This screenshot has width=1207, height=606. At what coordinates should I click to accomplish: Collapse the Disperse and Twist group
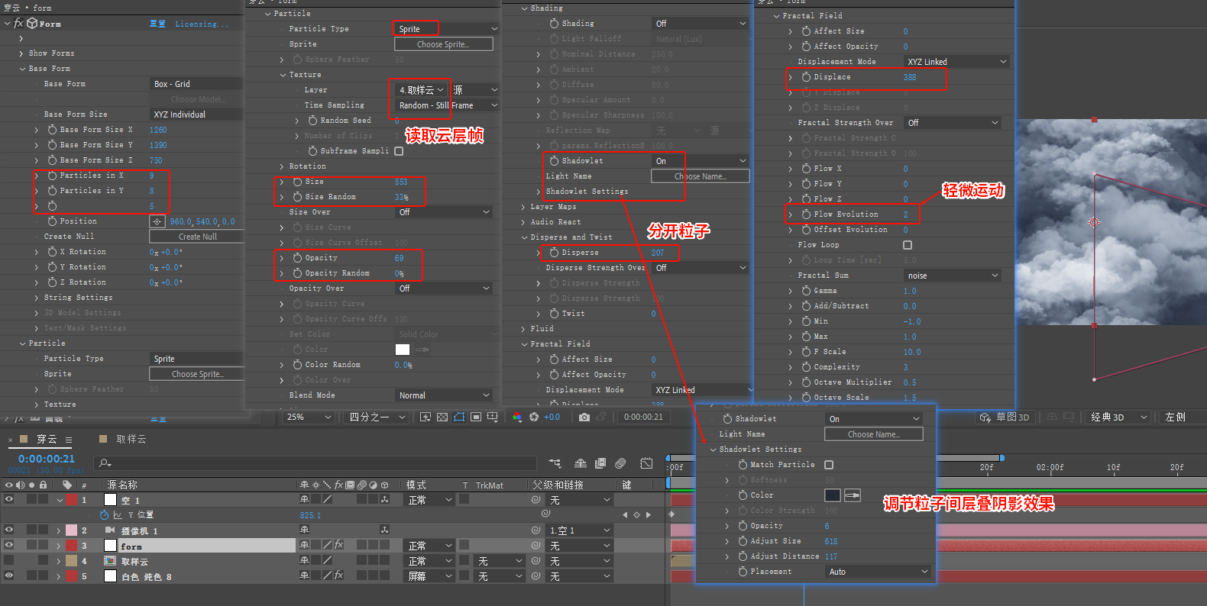(524, 237)
